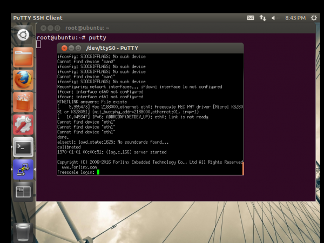This screenshot has height=243, width=324.
Task: Select the Terminal icon in launcher
Action: point(23,146)
